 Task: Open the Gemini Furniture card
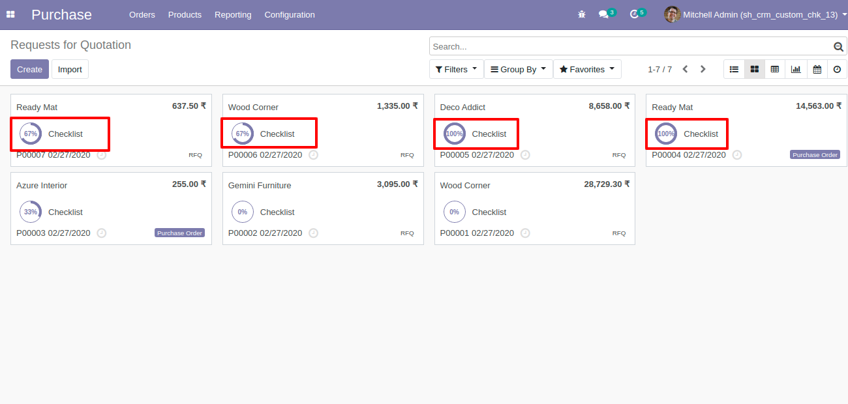tap(323, 209)
